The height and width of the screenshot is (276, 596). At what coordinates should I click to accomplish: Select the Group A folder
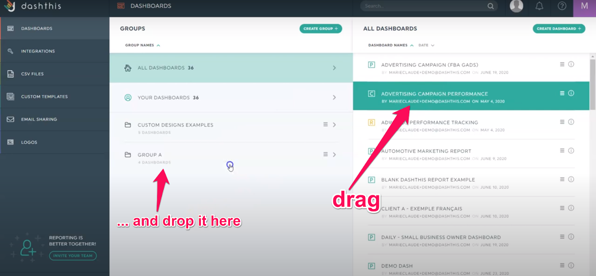pos(231,158)
